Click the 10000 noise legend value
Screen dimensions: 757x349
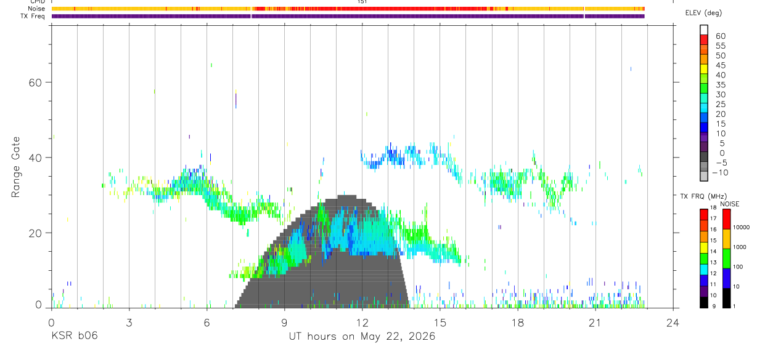[741, 227]
